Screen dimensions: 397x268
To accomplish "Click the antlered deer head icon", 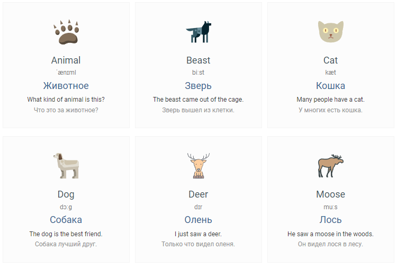I will click(198, 166).
